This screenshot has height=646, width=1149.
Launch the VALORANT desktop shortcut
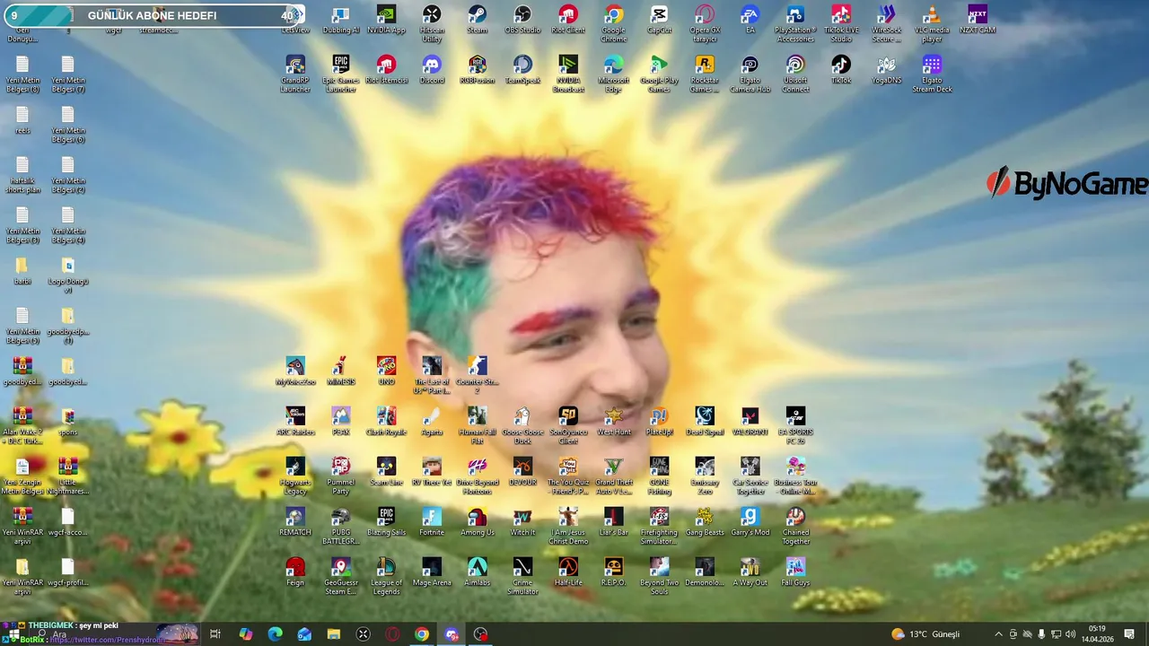(x=750, y=422)
